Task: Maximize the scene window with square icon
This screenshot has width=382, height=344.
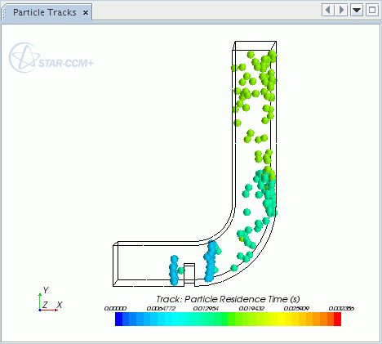Action: tap(372, 11)
